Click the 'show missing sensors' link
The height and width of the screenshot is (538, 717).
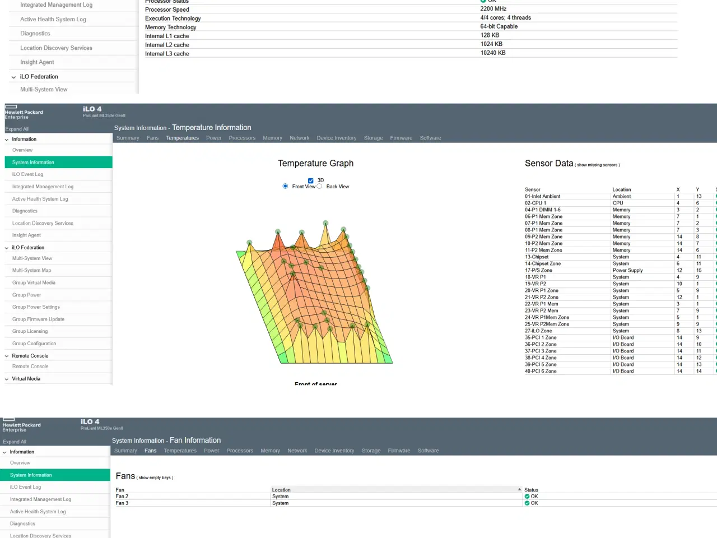(x=597, y=165)
